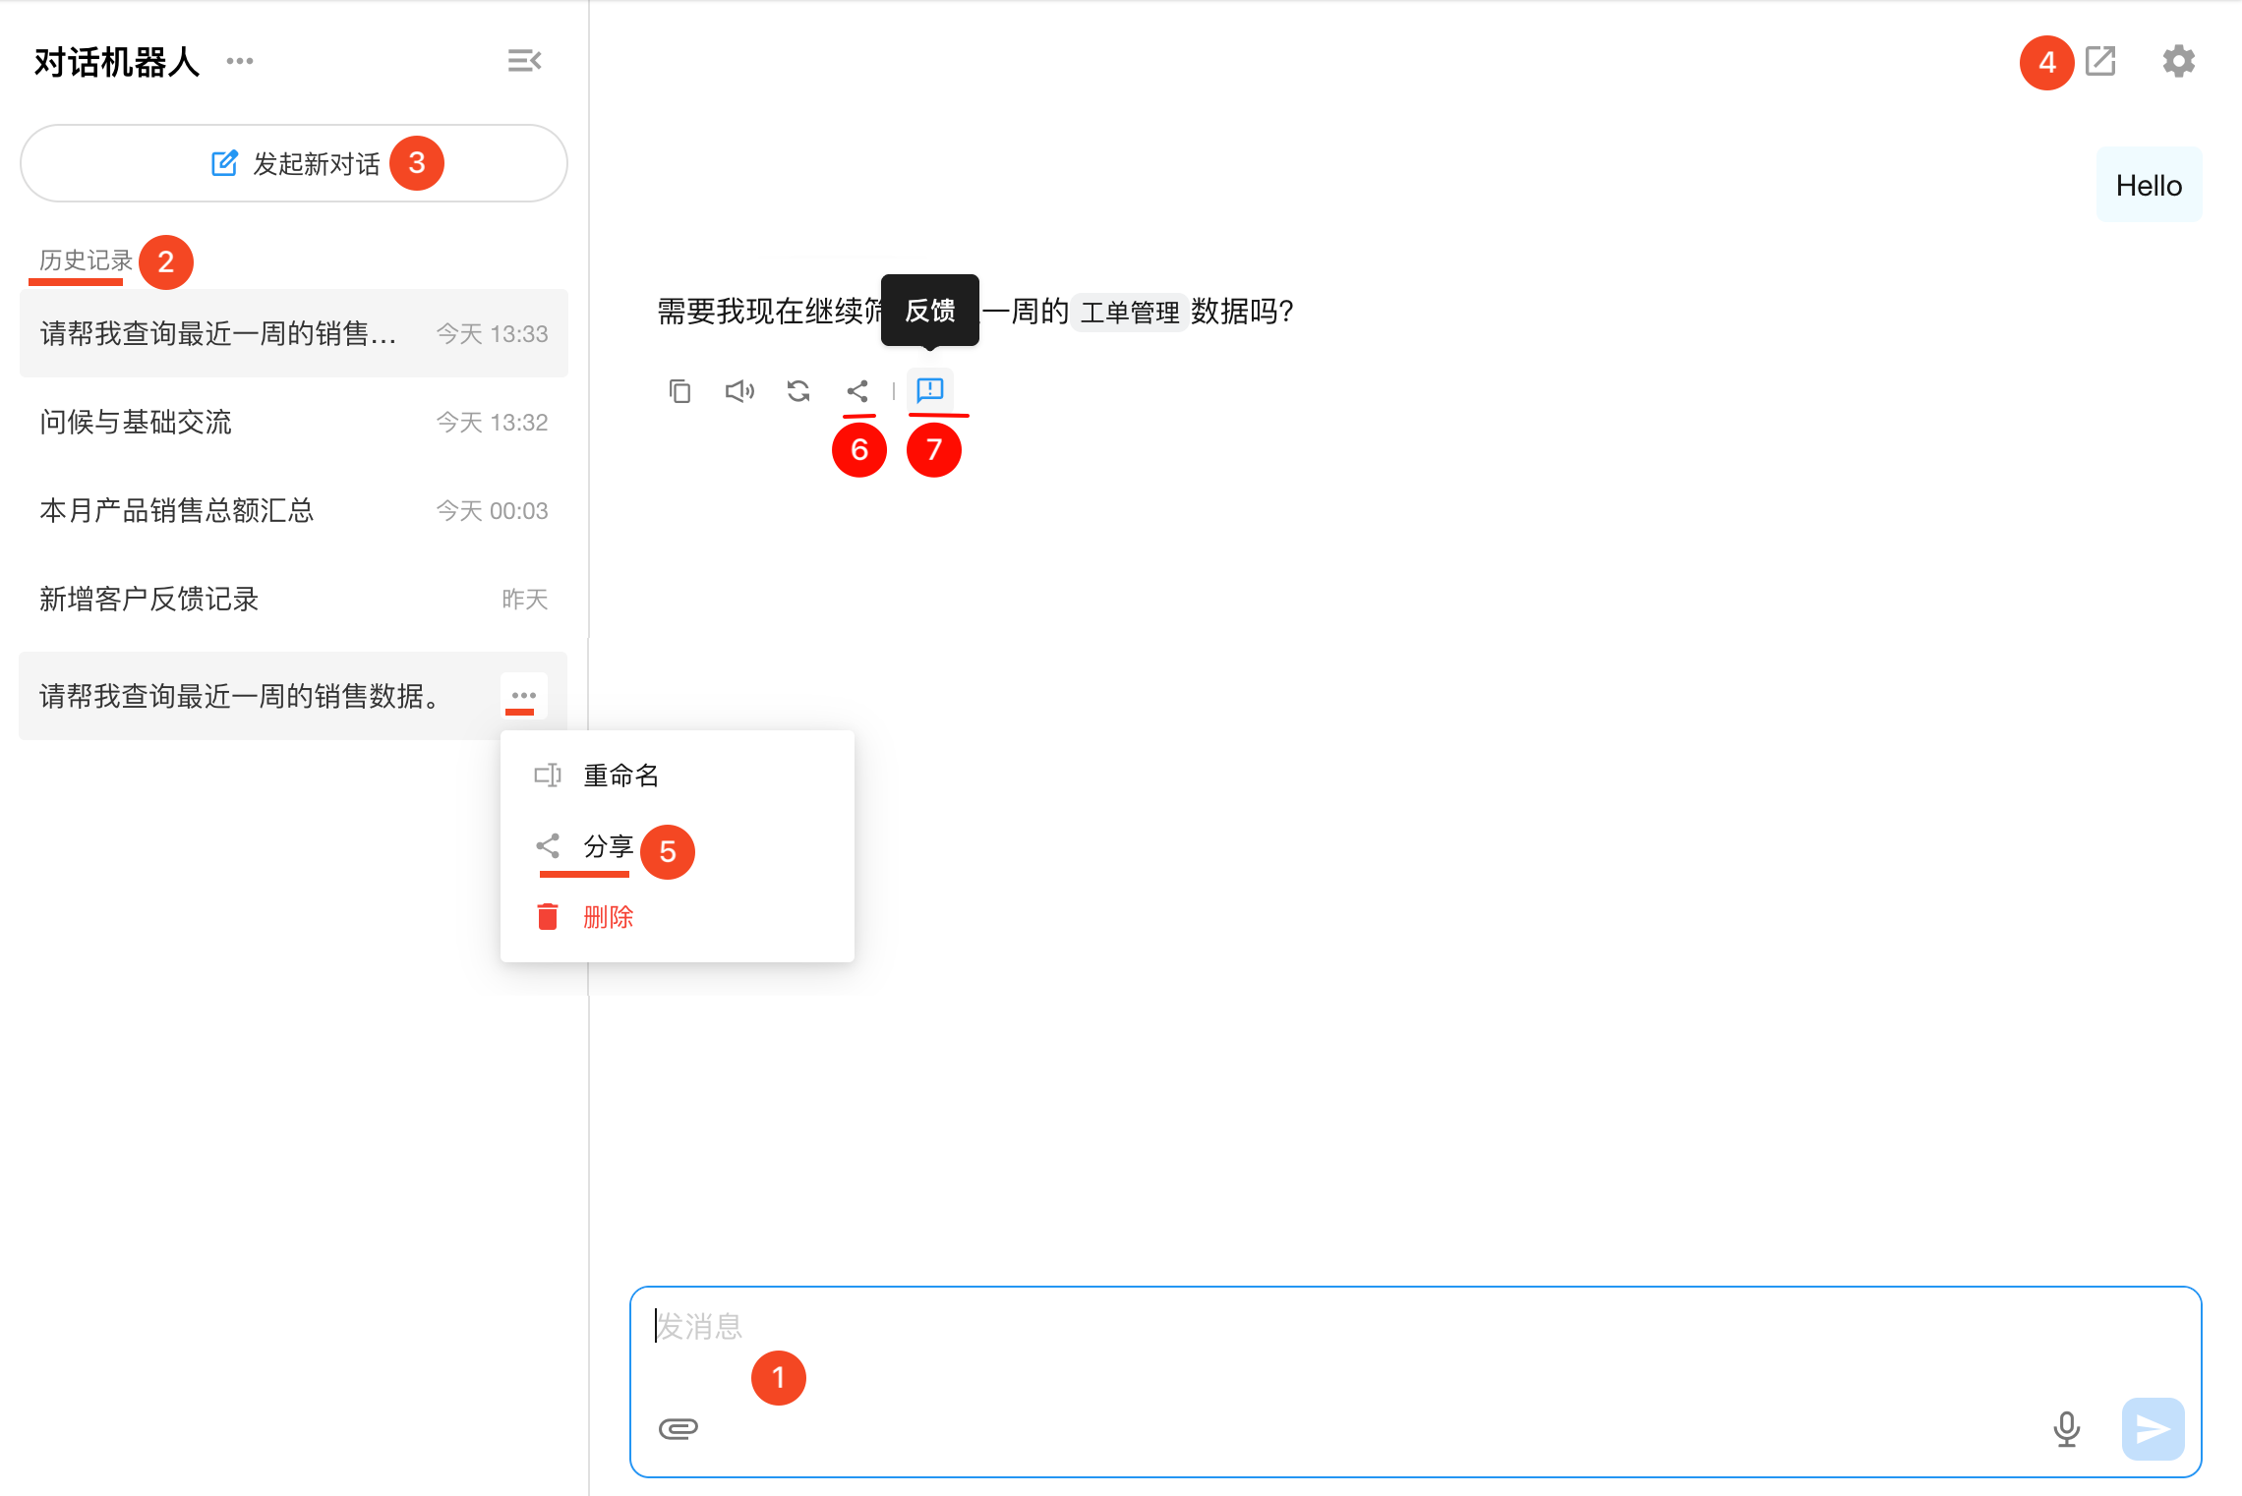Screen dimensions: 2242x1496
Task: Regenerate the response with the refresh icon
Action: (x=798, y=391)
